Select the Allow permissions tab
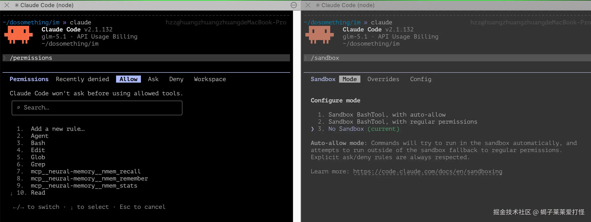This screenshot has height=222, width=591. click(128, 79)
